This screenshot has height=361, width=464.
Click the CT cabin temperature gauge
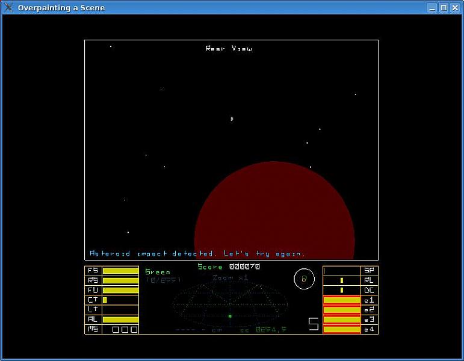coord(105,300)
